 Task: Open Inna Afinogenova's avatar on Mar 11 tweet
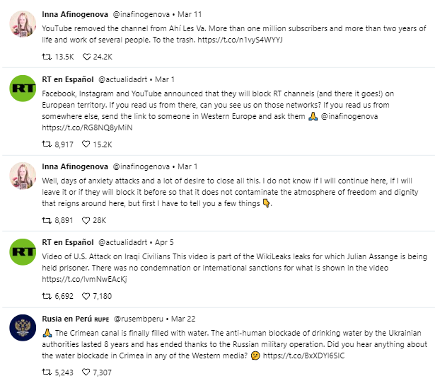click(23, 24)
